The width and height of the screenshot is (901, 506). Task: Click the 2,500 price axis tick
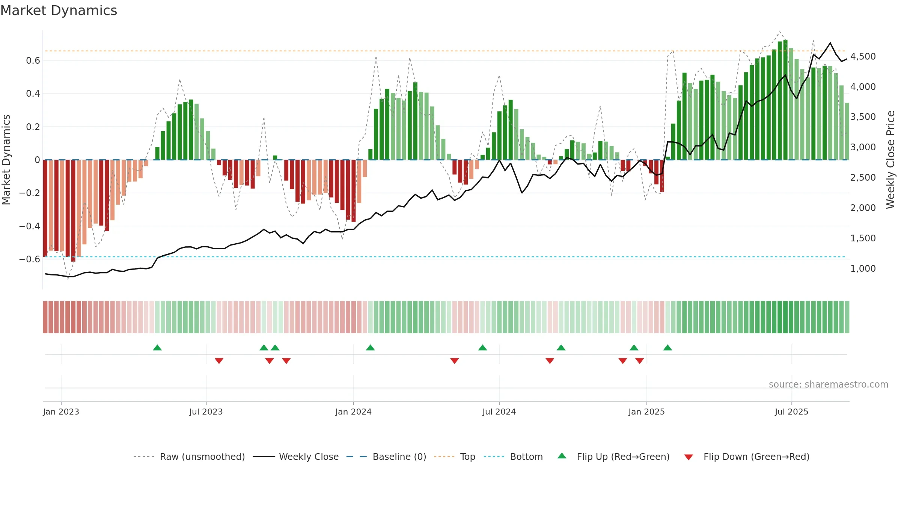863,178
